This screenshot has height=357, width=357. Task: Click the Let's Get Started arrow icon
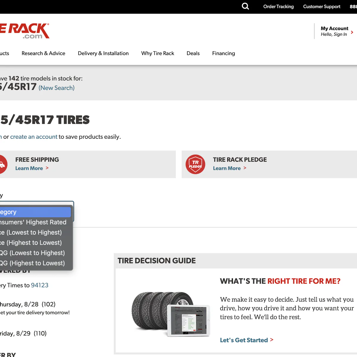272,340
